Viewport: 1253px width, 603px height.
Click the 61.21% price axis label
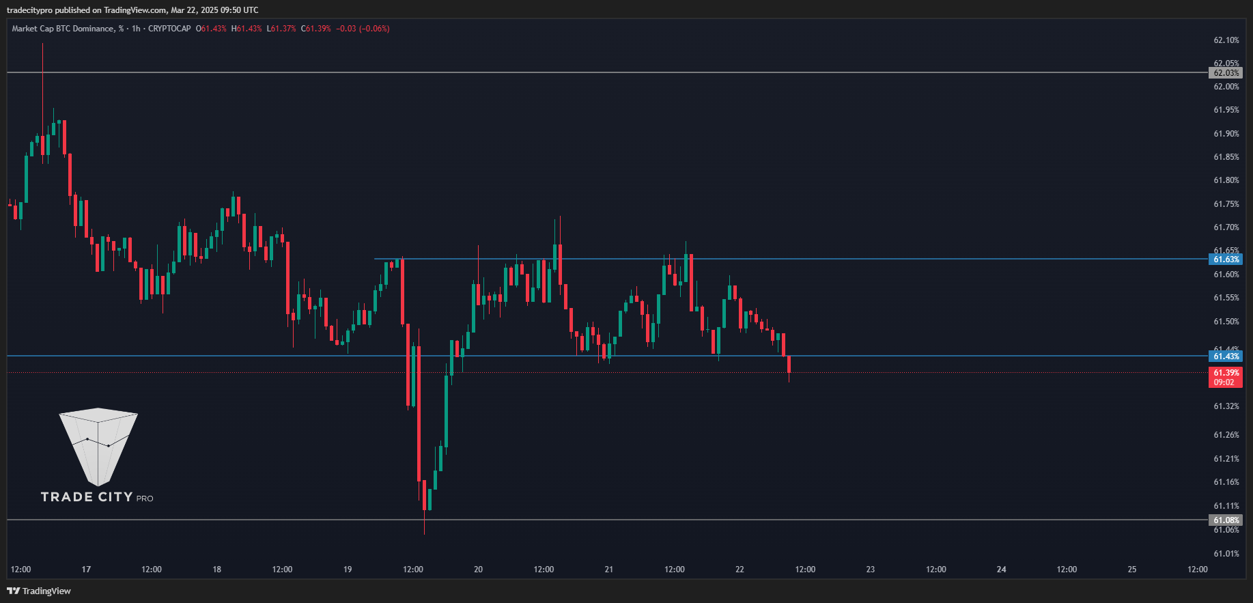click(1226, 459)
